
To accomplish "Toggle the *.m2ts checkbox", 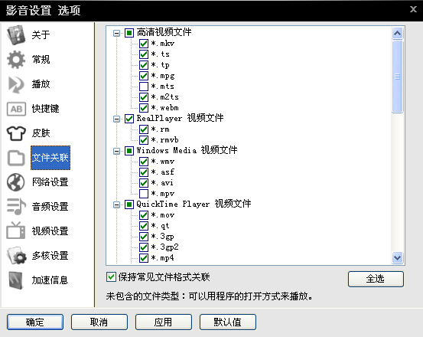I will [x=144, y=97].
